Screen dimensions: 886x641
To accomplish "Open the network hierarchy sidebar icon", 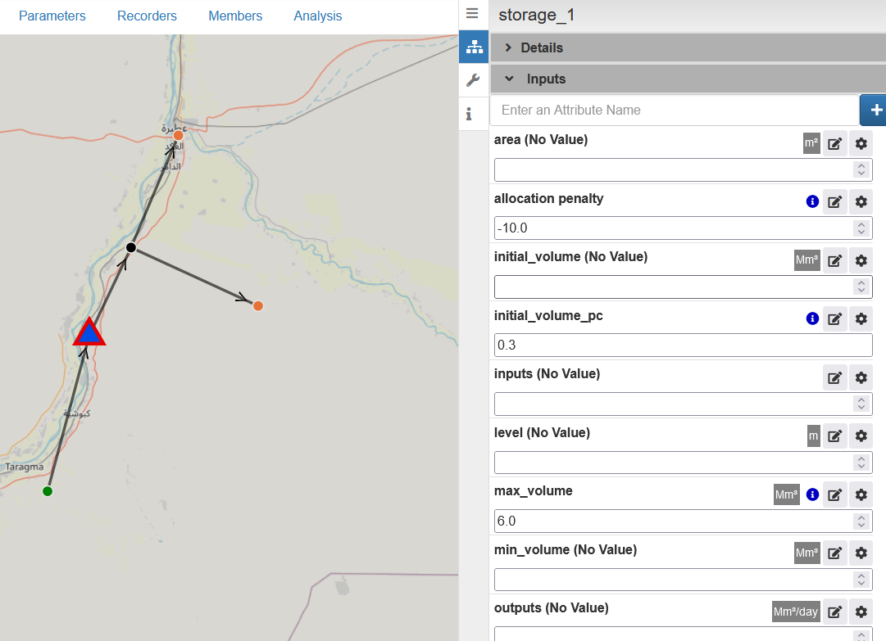I will 474,47.
